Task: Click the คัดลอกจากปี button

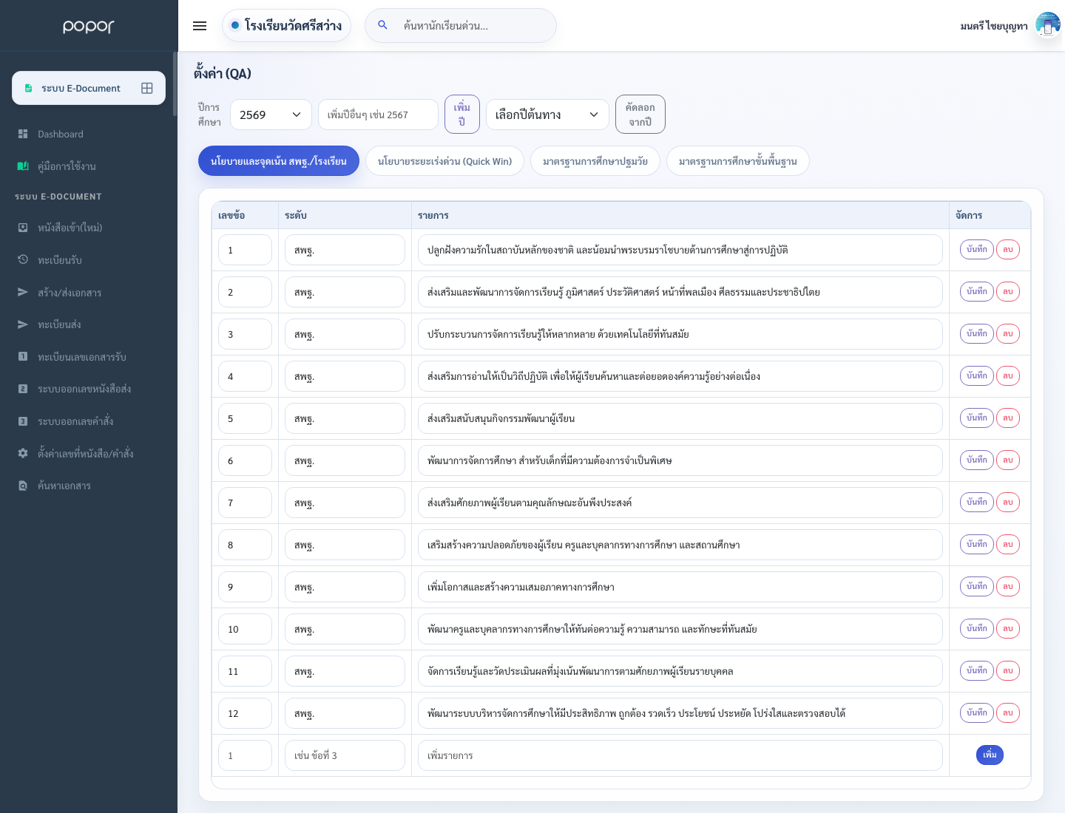Action: 640,115
